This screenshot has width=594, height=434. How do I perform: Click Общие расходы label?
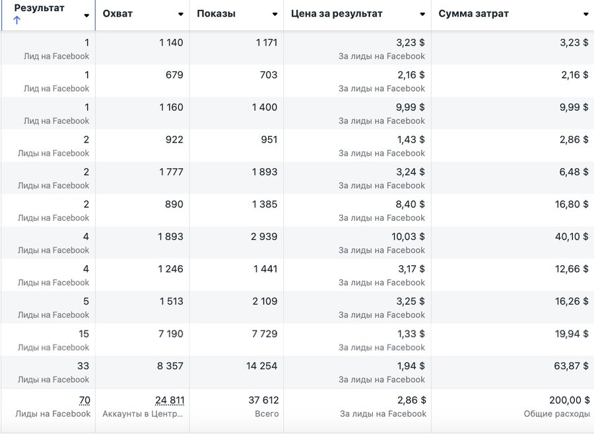coord(557,414)
